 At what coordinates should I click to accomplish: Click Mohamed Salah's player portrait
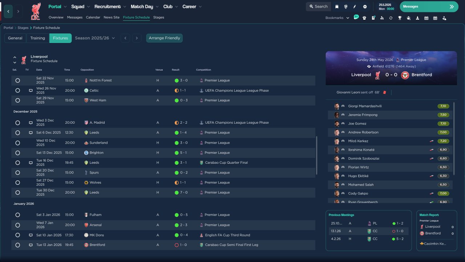click(x=337, y=185)
